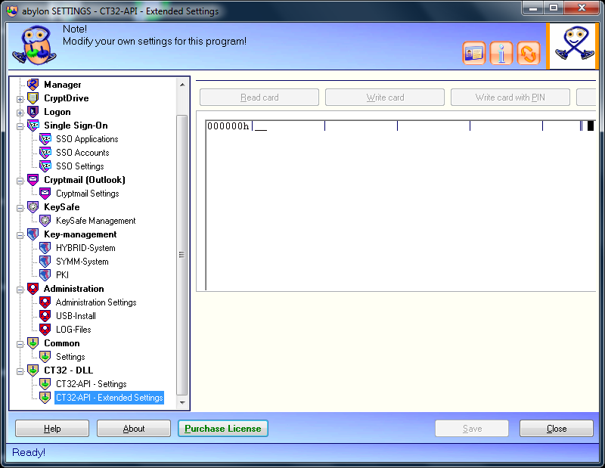605x468 pixels.
Task: Click the Write card button
Action: click(x=385, y=98)
